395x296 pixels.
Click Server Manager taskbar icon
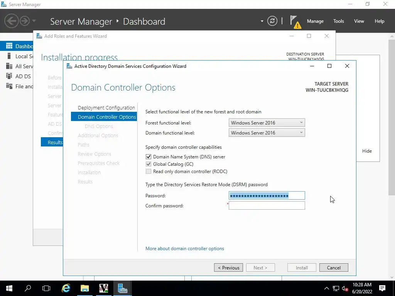(122, 288)
